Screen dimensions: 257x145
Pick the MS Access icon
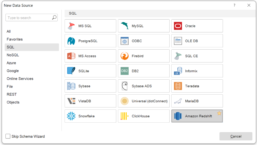(x=71, y=56)
